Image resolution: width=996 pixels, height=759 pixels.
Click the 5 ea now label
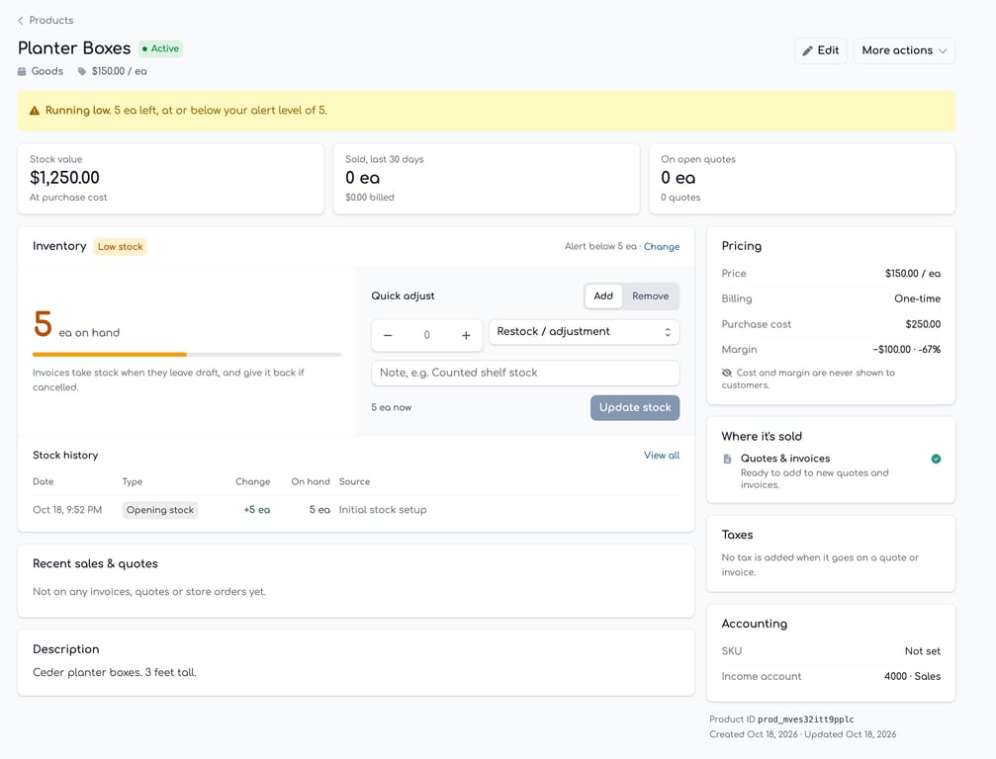pyautogui.click(x=392, y=408)
